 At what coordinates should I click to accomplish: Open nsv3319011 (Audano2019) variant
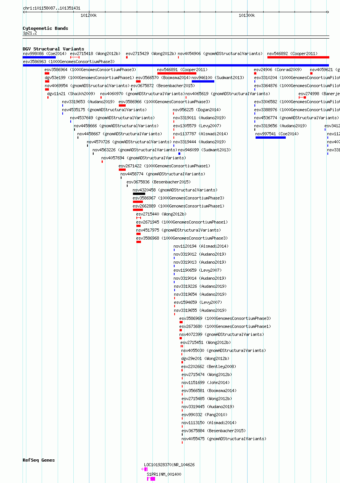pos(199,118)
